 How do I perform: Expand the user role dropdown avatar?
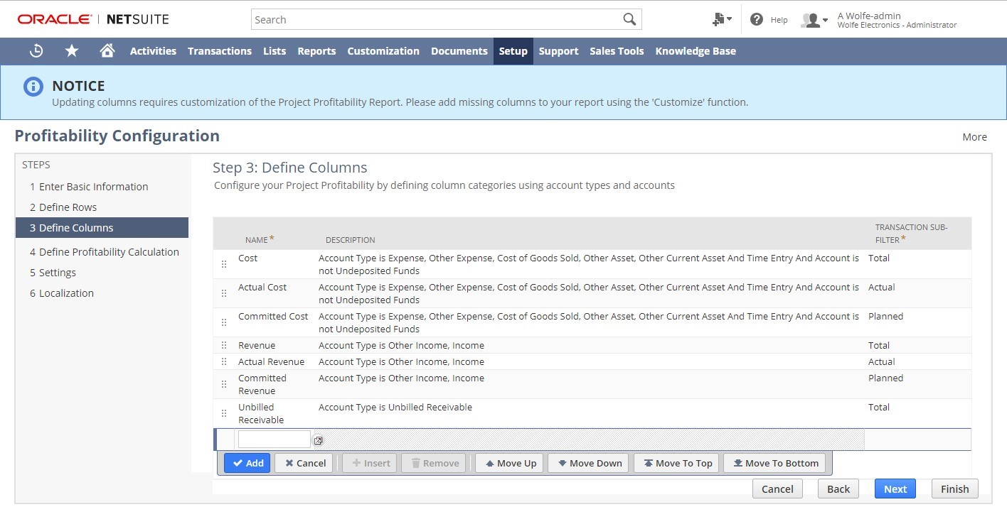pyautogui.click(x=814, y=20)
